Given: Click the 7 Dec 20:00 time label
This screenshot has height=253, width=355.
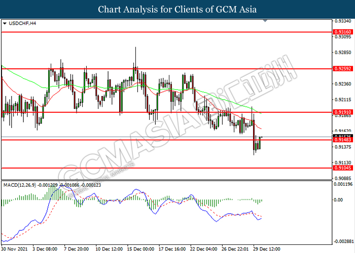Looking at the screenshot, I should click(x=76, y=249).
